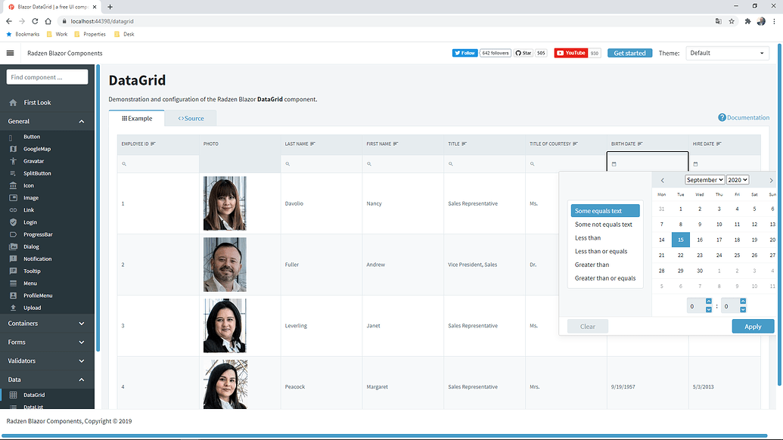Choose 'Greater than' filter operator
The height and width of the screenshot is (440, 783).
pyautogui.click(x=605, y=265)
